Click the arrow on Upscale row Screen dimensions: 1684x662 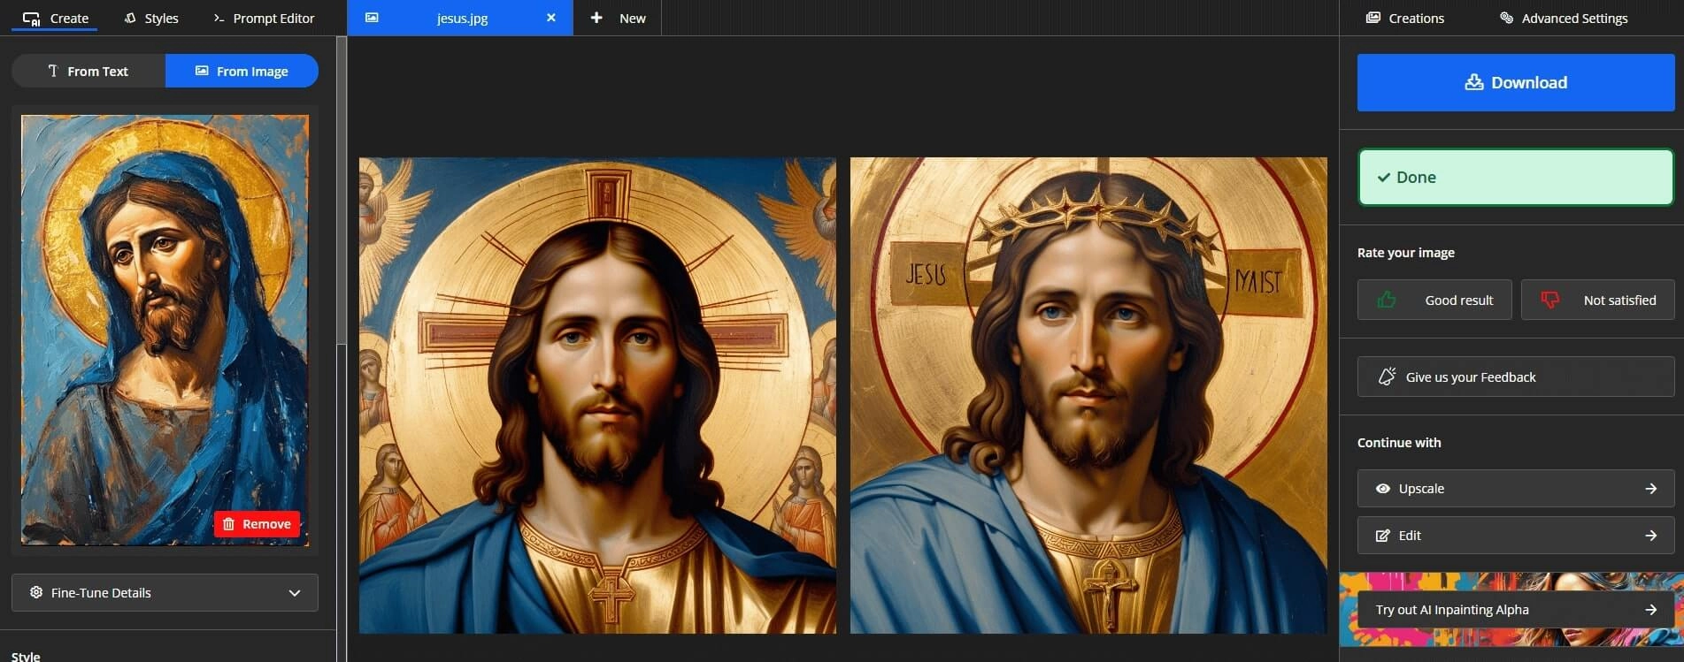[1650, 488]
